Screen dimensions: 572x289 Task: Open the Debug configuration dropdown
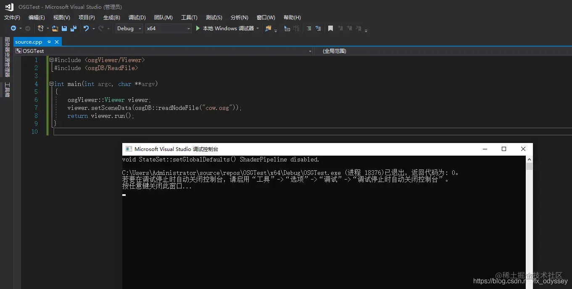click(x=129, y=29)
